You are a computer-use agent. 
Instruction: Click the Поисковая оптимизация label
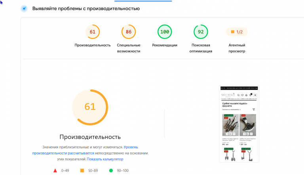(201, 48)
